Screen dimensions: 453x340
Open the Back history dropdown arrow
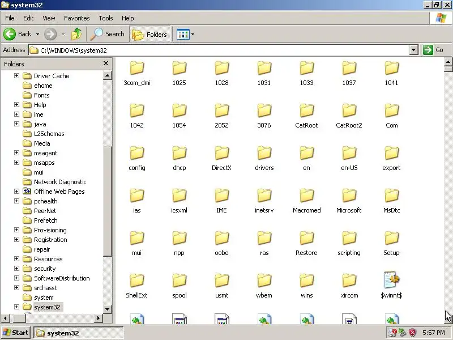pyautogui.click(x=37, y=34)
